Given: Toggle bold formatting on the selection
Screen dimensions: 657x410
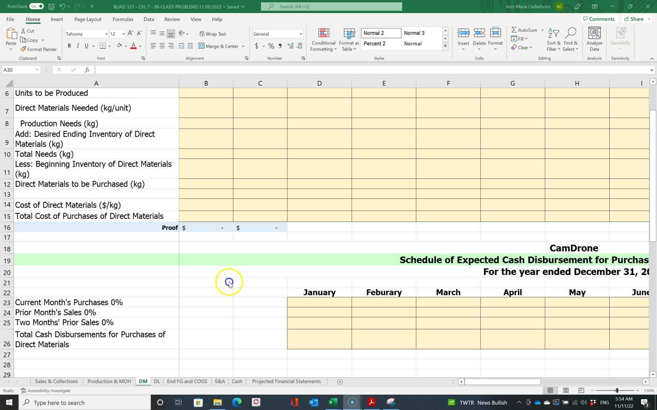Looking at the screenshot, I should point(69,46).
